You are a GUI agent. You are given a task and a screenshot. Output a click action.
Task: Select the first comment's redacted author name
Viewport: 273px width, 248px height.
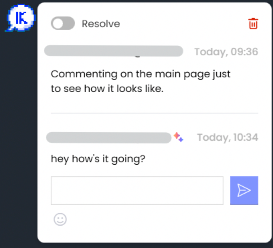(x=113, y=51)
